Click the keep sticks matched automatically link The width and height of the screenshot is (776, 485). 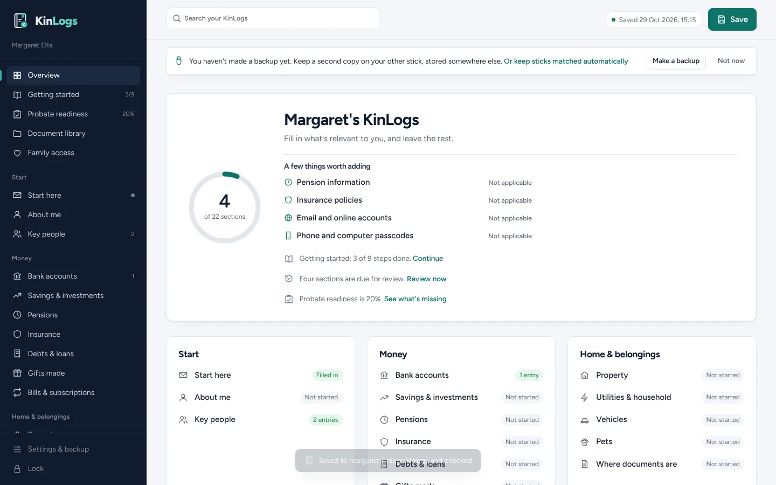click(x=566, y=61)
